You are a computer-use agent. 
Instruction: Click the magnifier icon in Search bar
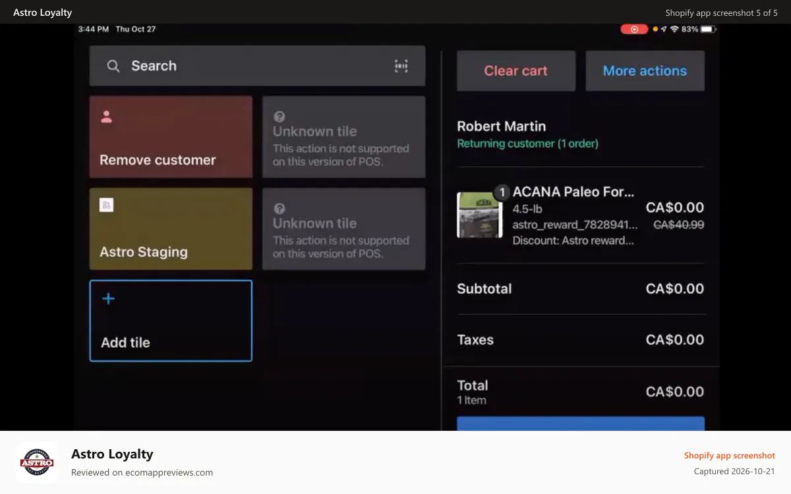coord(113,66)
